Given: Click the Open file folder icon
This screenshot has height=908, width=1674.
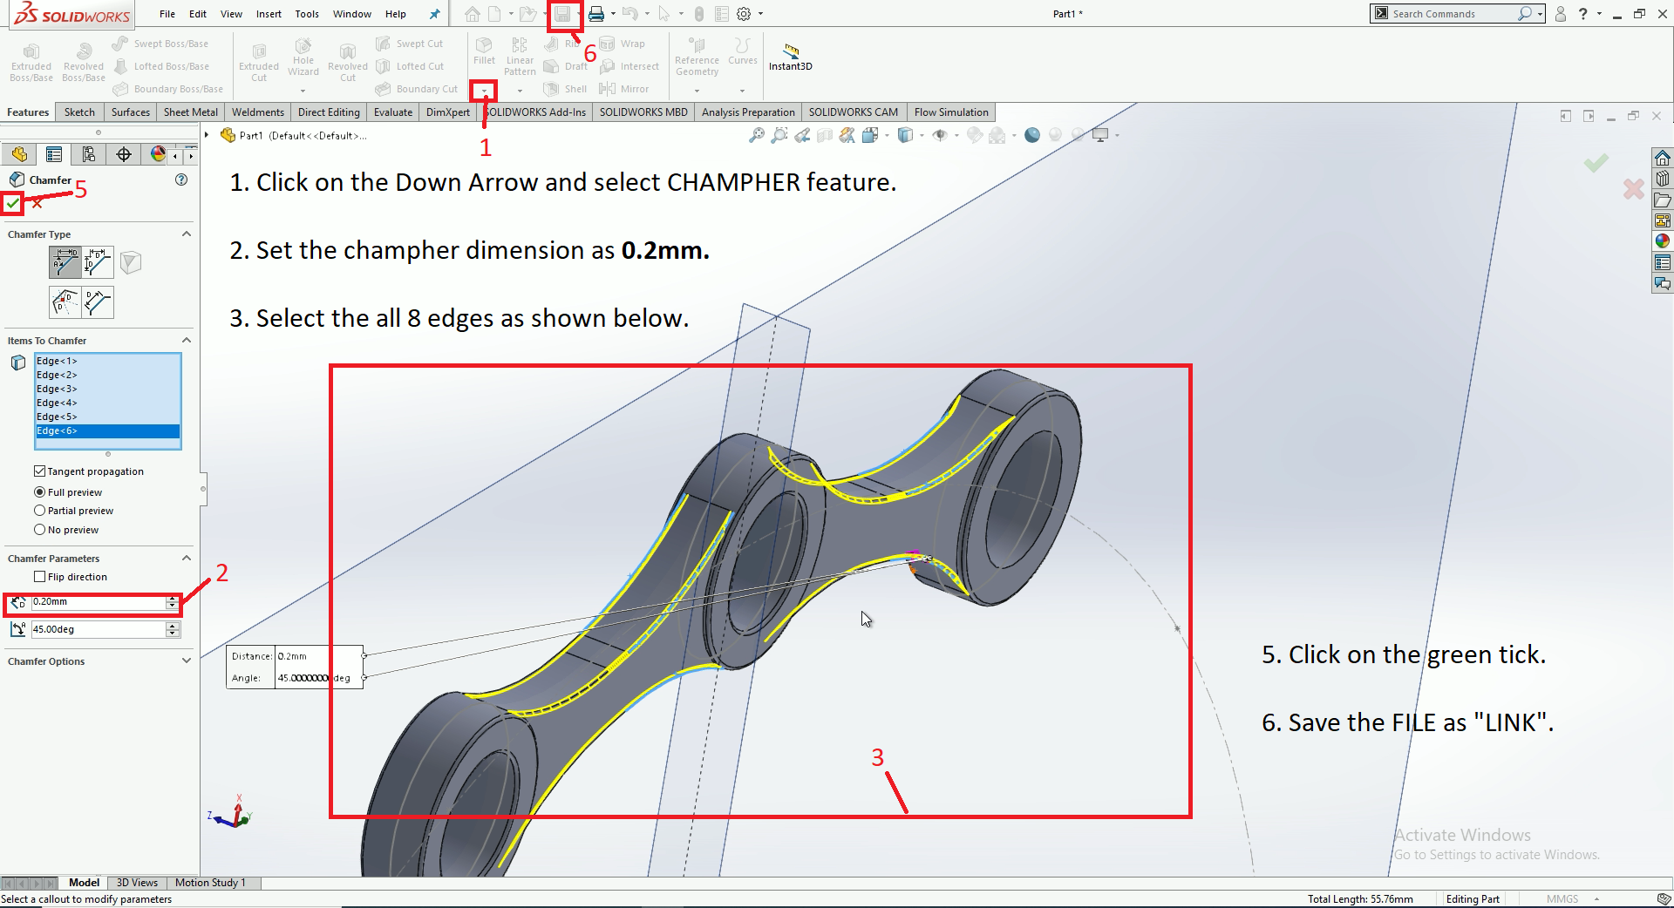Looking at the screenshot, I should click(x=527, y=14).
